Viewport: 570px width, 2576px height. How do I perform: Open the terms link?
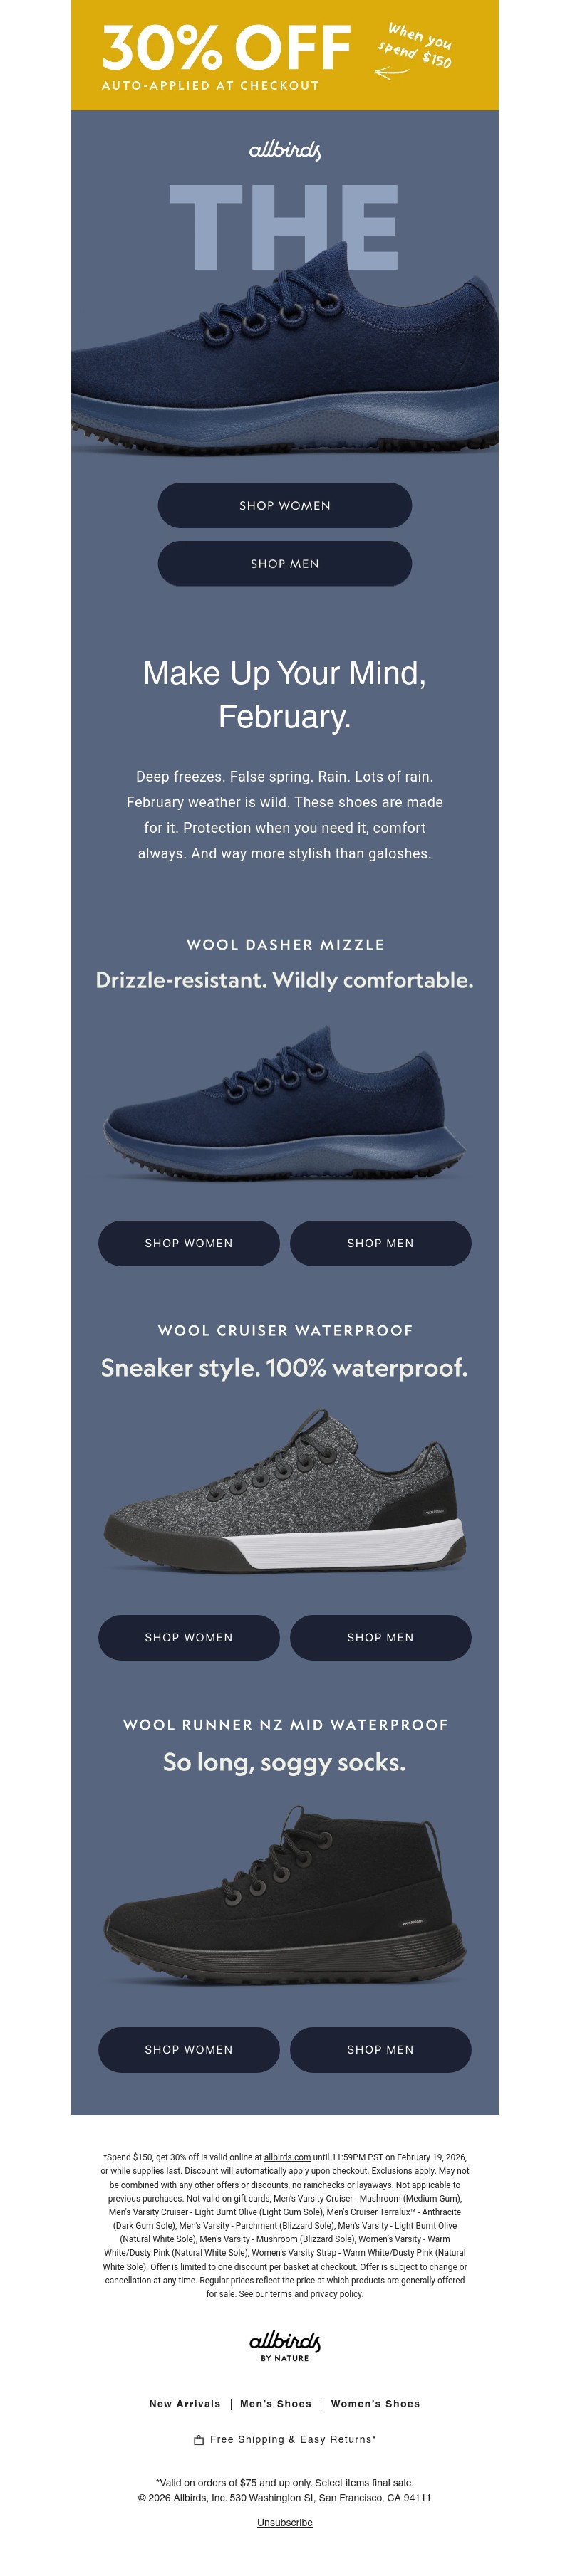tap(281, 2294)
